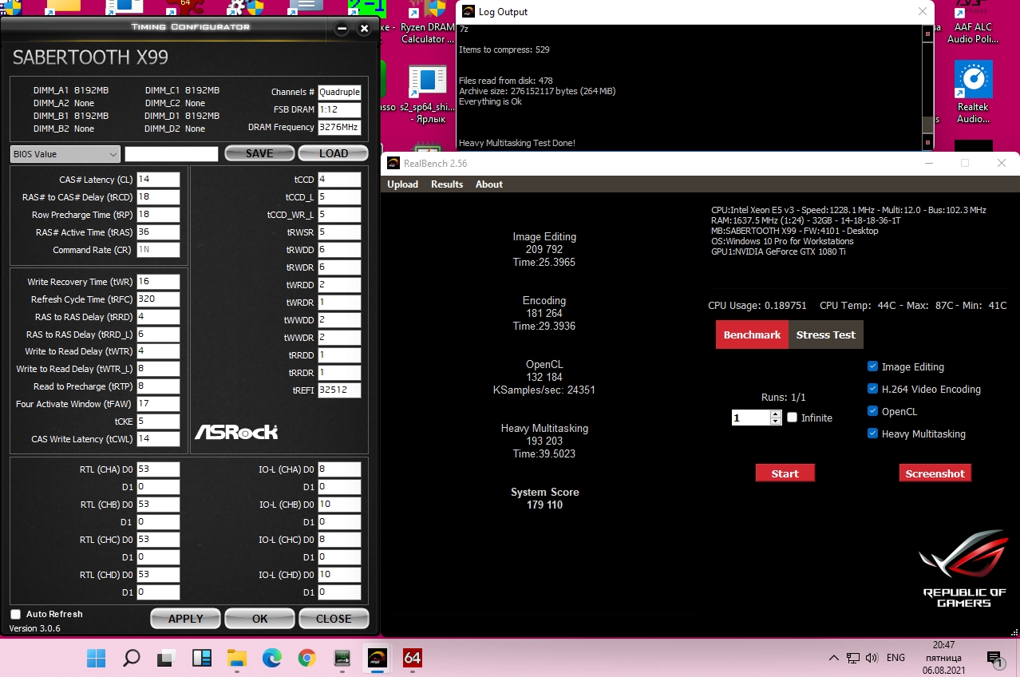Open volume control tray icon

[871, 658]
